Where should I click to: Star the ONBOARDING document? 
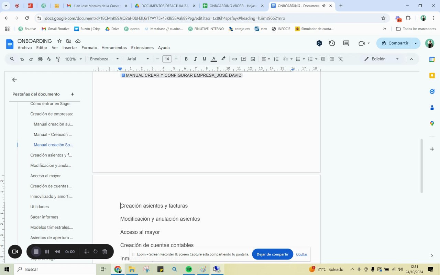[59, 41]
